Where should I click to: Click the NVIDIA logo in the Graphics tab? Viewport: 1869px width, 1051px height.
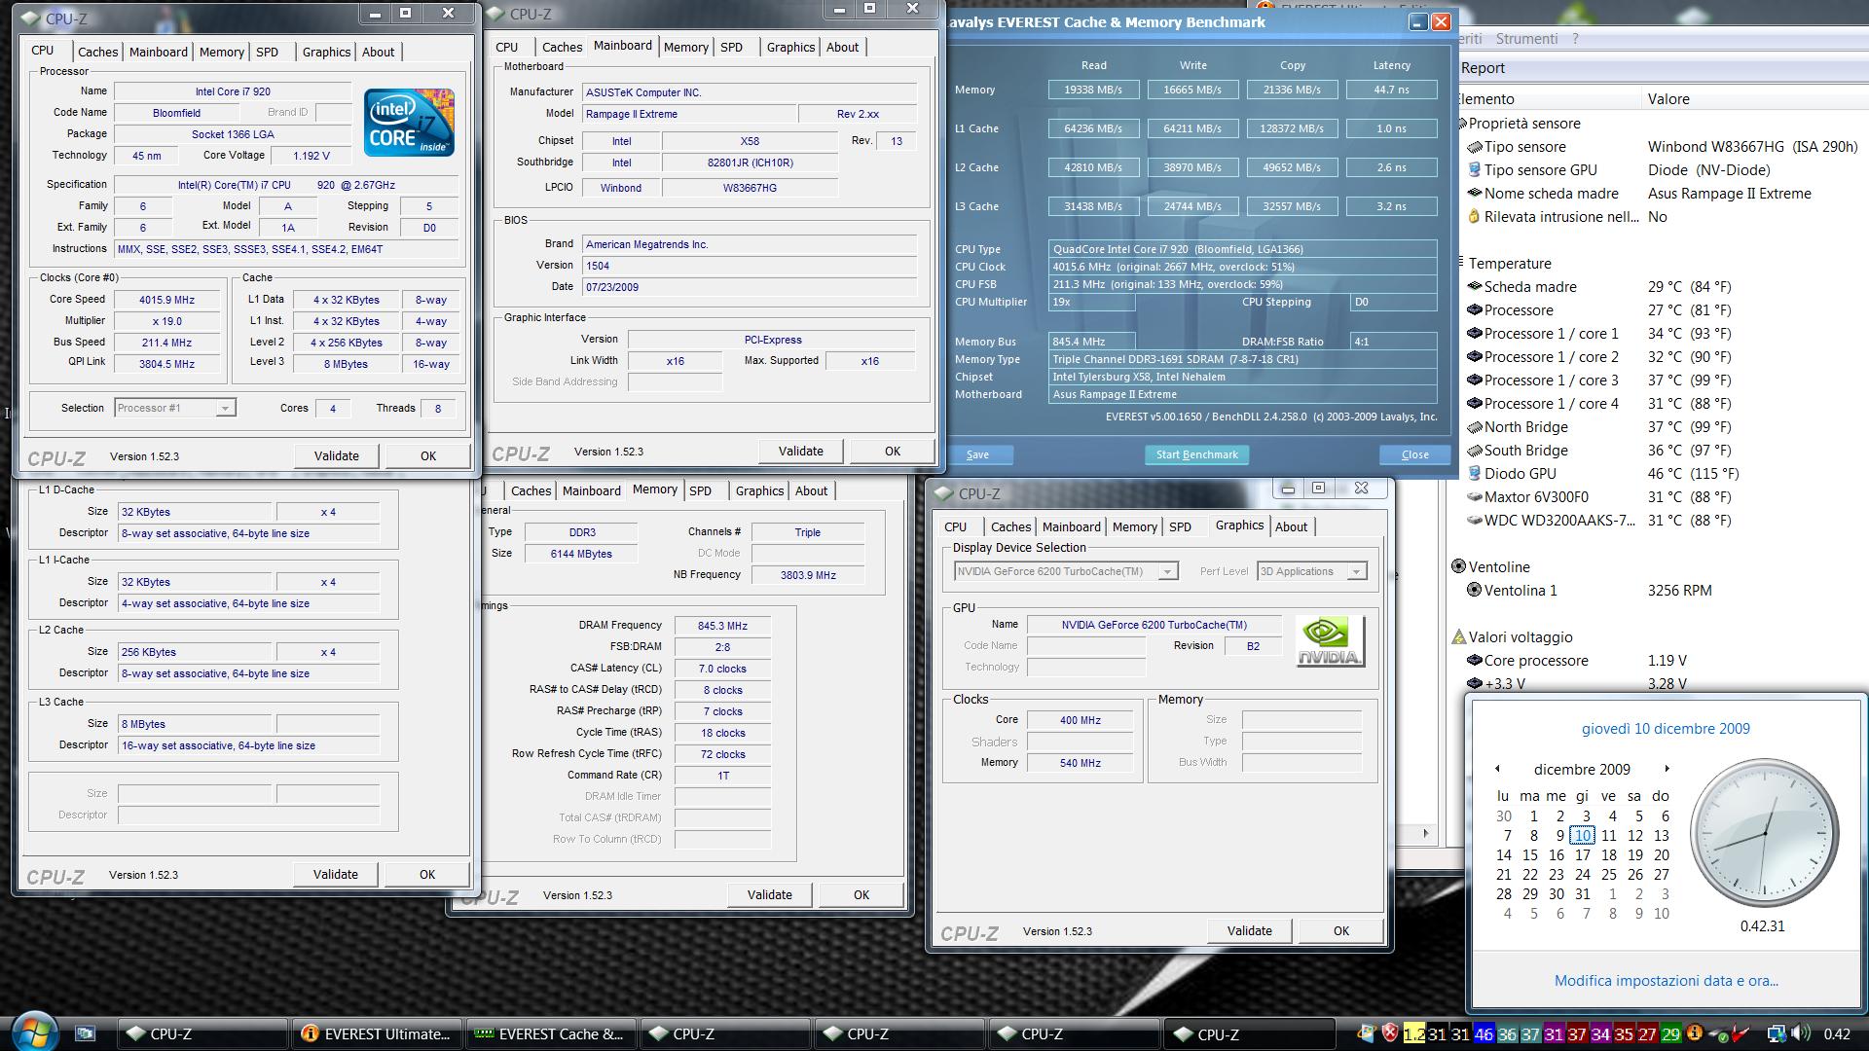click(1330, 641)
